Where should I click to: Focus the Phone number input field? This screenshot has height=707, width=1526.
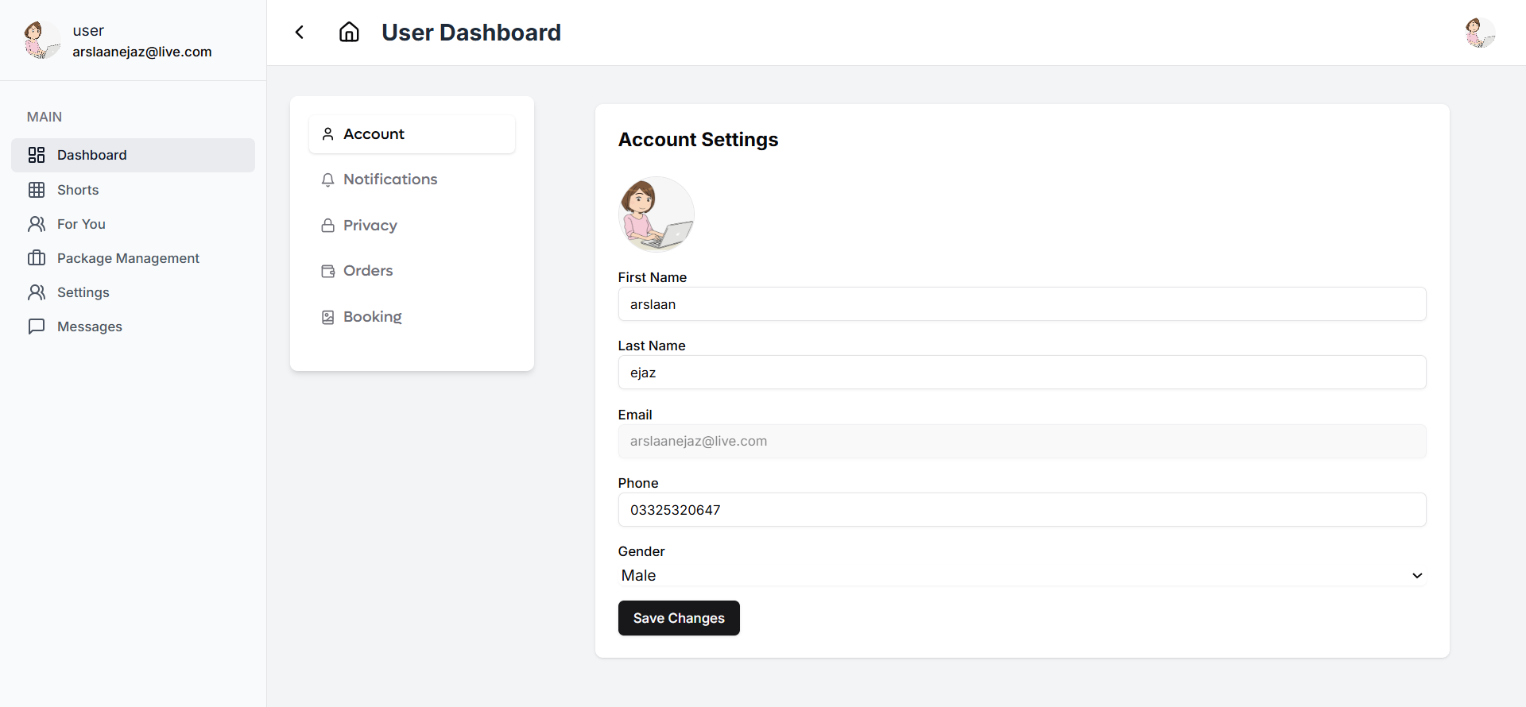[1021, 510]
